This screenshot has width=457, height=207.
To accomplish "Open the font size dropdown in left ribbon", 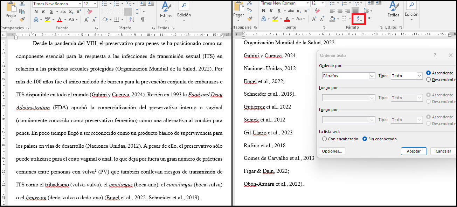I will [x=95, y=4].
